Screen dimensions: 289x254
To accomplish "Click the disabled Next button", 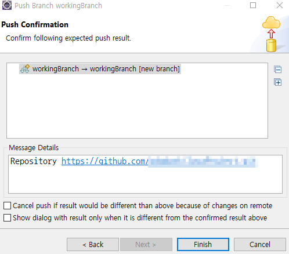I will point(146,245).
